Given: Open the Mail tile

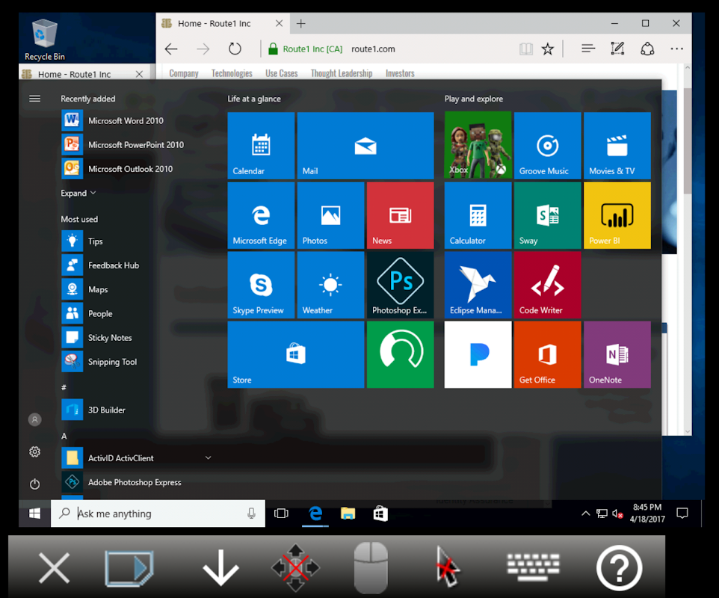Looking at the screenshot, I should 365,145.
